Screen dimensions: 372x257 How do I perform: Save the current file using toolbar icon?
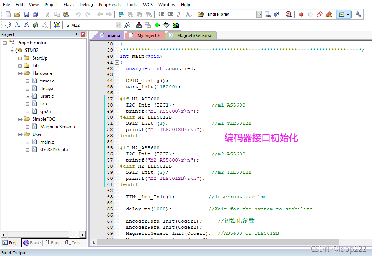(x=26, y=15)
